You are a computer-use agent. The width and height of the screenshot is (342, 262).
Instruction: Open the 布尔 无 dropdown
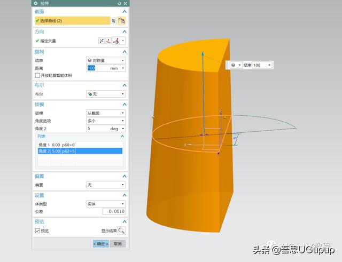[106, 94]
